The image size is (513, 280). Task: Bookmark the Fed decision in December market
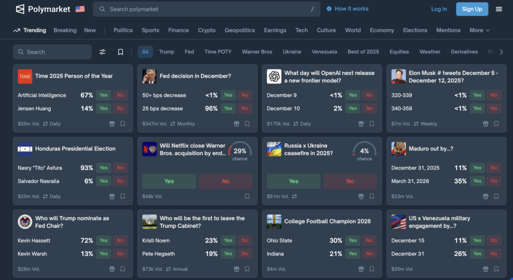pyautogui.click(x=247, y=124)
